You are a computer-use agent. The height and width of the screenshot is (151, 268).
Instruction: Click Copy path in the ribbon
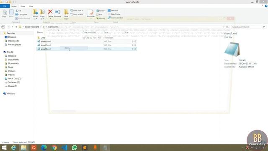pyautogui.click(x=21, y=14)
